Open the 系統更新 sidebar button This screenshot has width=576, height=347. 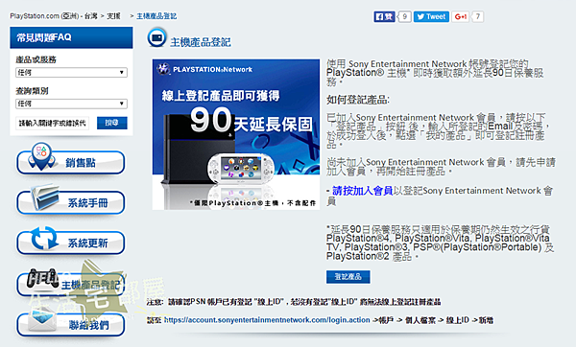click(70, 243)
